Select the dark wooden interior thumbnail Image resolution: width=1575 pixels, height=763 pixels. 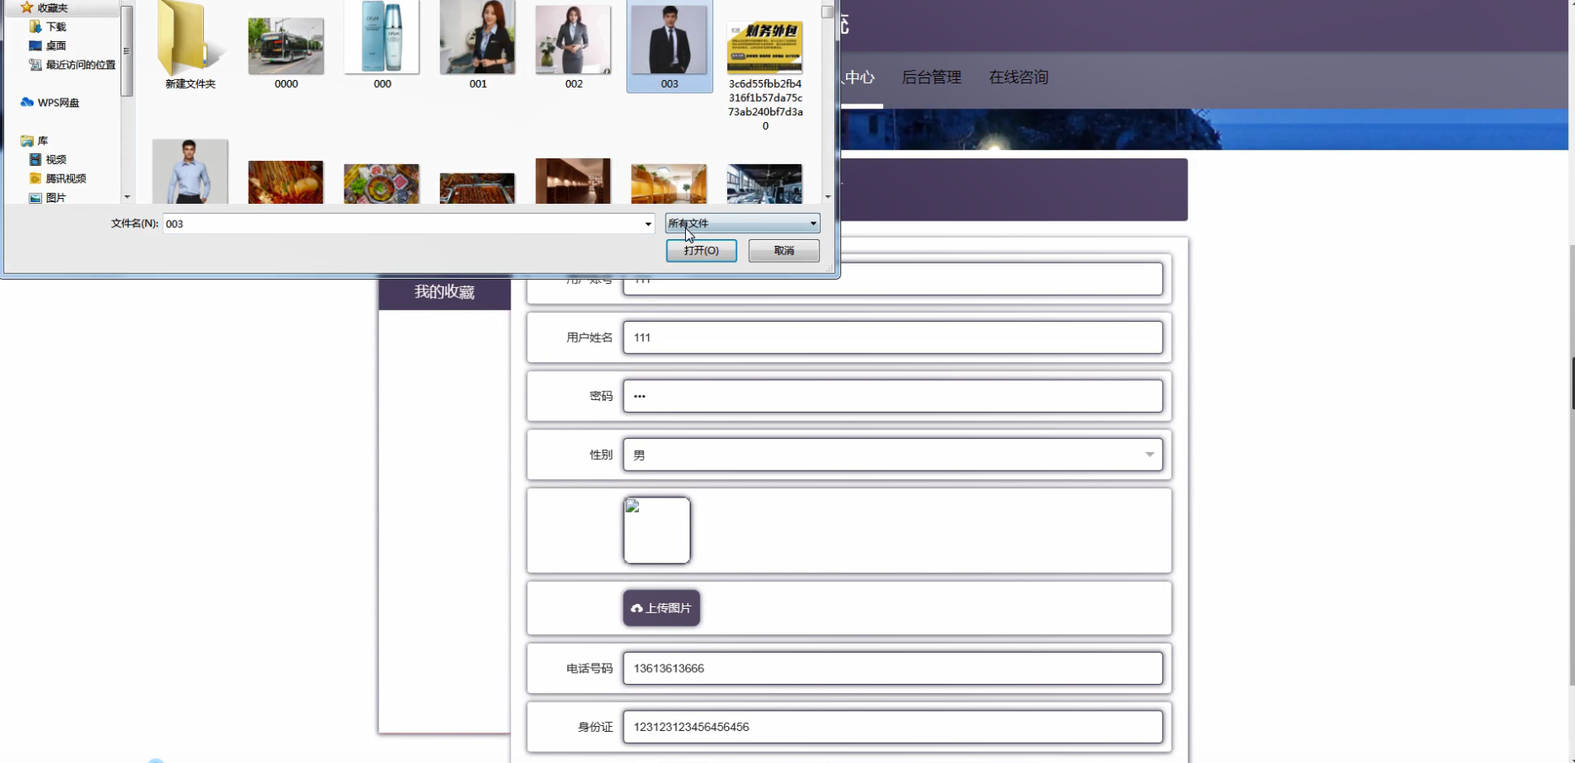pos(573,181)
